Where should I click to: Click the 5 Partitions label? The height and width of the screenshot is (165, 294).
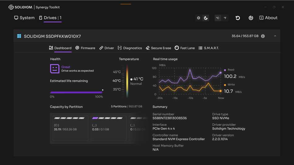[119, 107]
